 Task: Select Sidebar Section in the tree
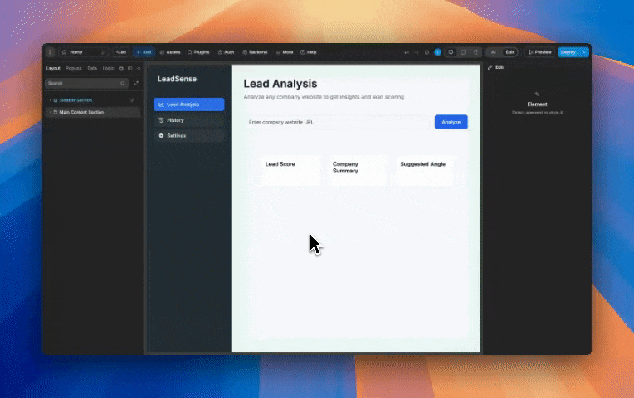click(76, 100)
